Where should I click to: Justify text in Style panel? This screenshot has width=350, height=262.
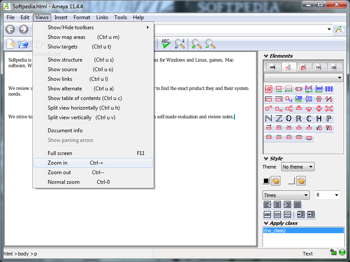[297, 204]
